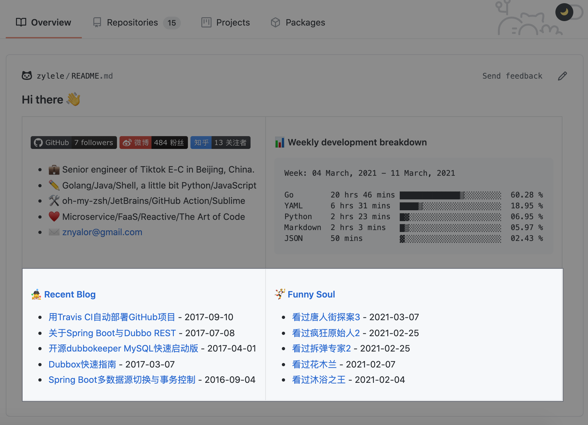
Task: Open the znyalor@gmail.com email link
Action: (x=102, y=232)
